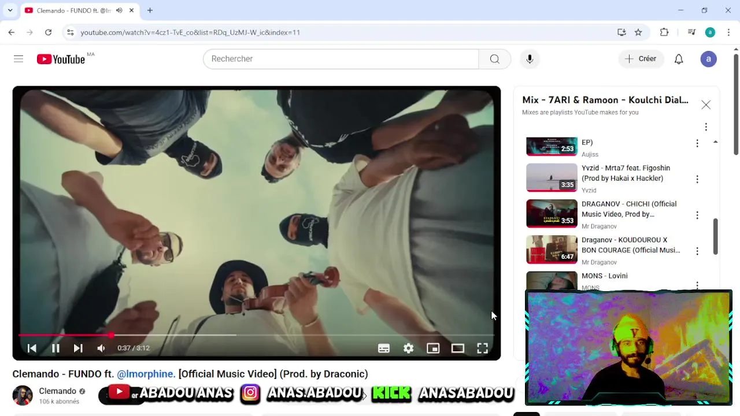Enter fullscreen mode
Viewport: 740px width, 416px height.
482,348
